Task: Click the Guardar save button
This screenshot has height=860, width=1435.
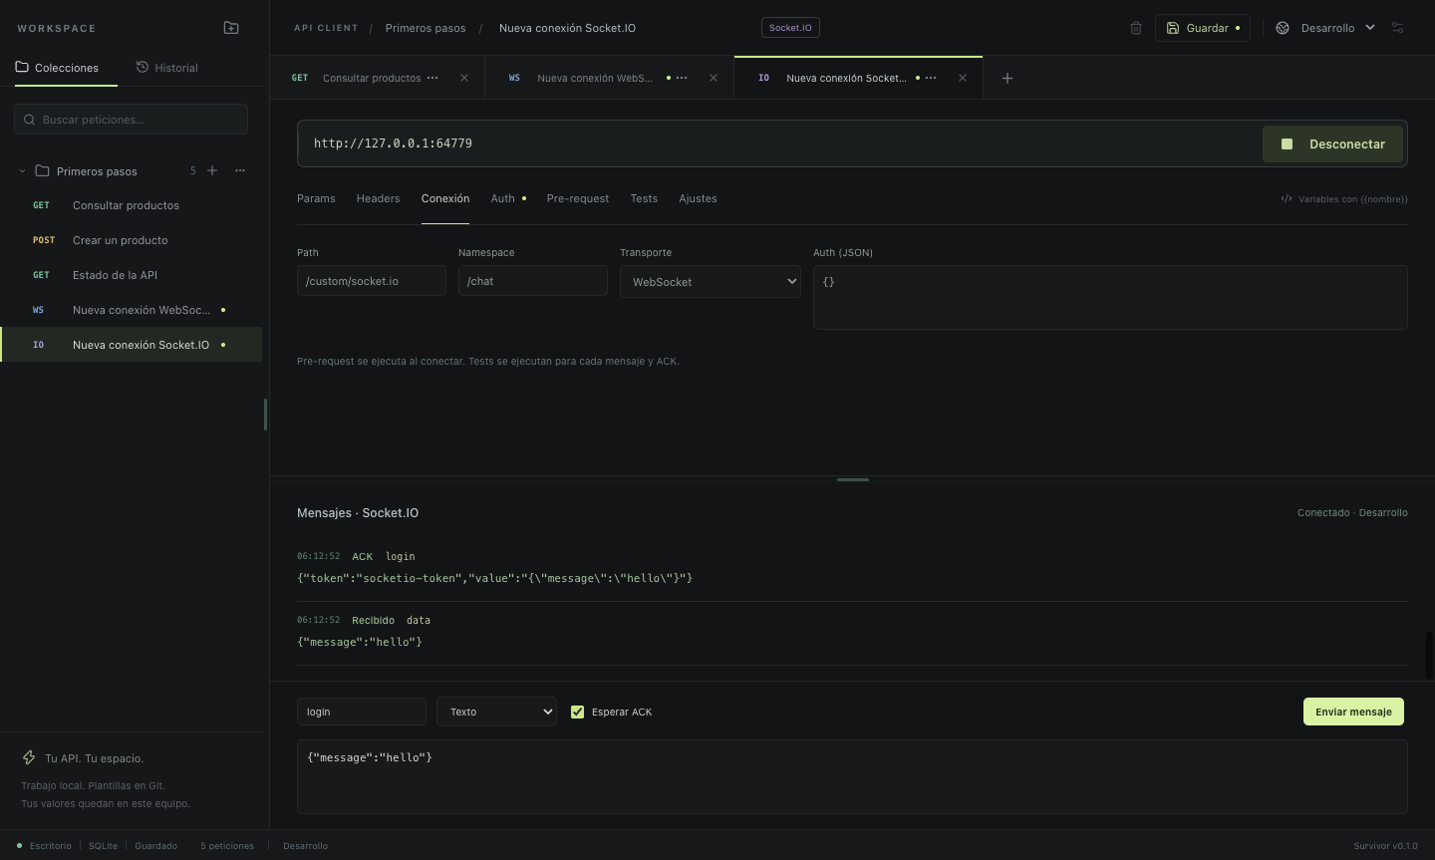Action: (x=1203, y=28)
